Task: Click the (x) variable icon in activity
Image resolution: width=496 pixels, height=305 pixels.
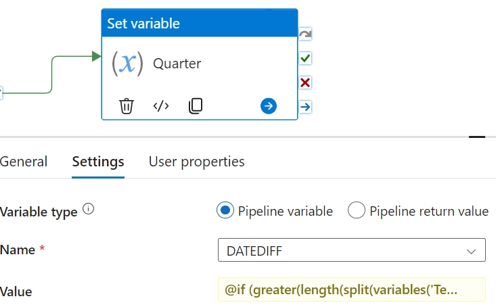Action: coord(127,64)
